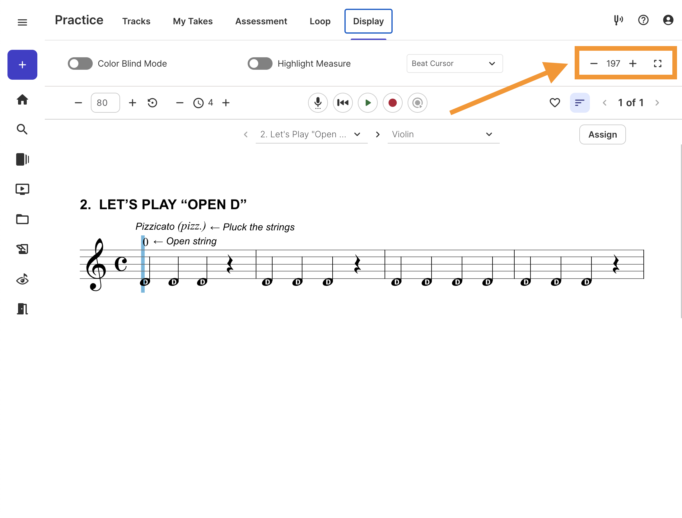682x518 pixels.
Task: Open the Beat Cursor dropdown
Action: (454, 64)
